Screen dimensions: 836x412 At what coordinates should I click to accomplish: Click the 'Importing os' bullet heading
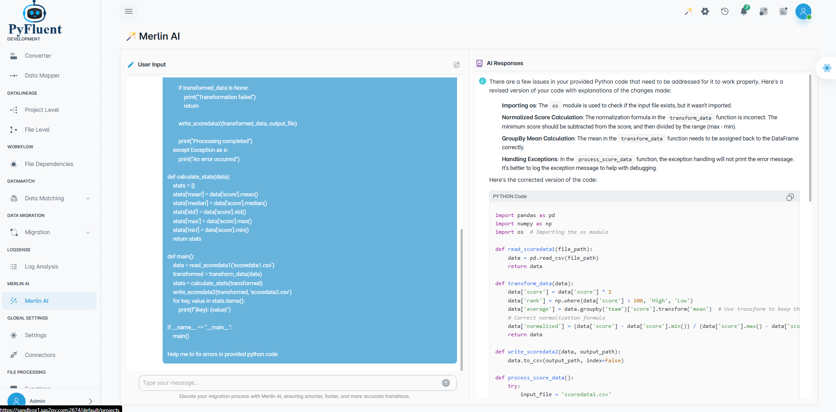519,106
